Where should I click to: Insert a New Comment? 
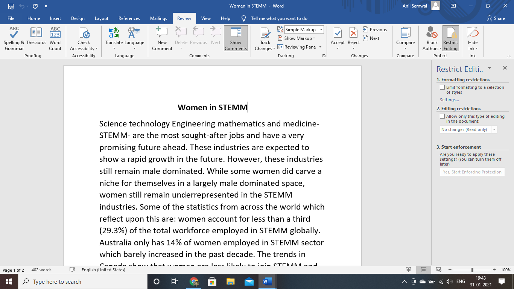pos(162,38)
